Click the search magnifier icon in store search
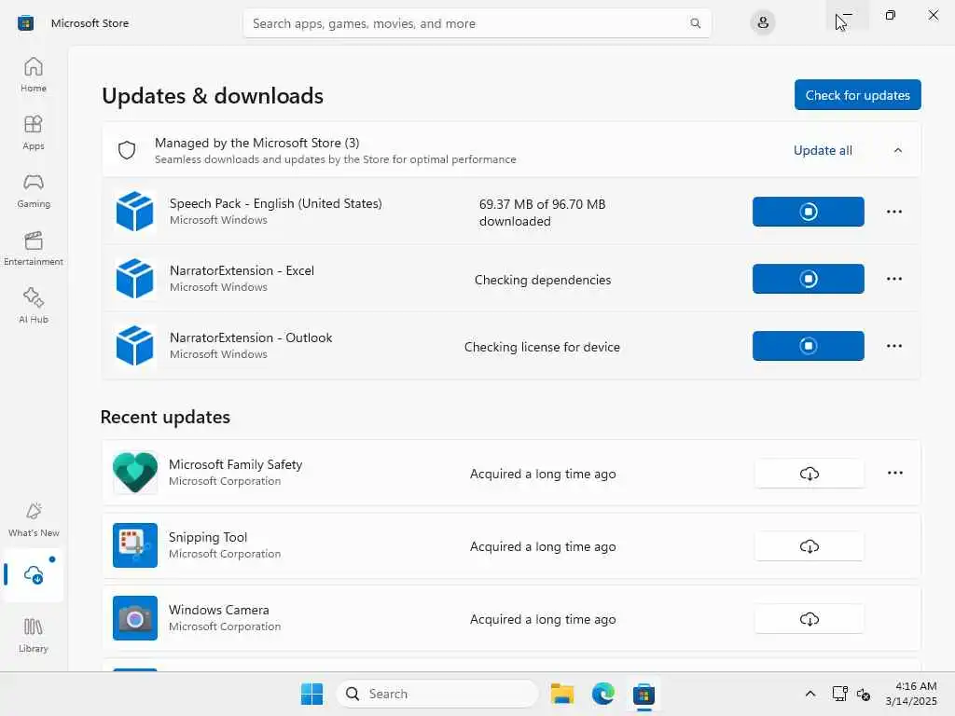 695,23
